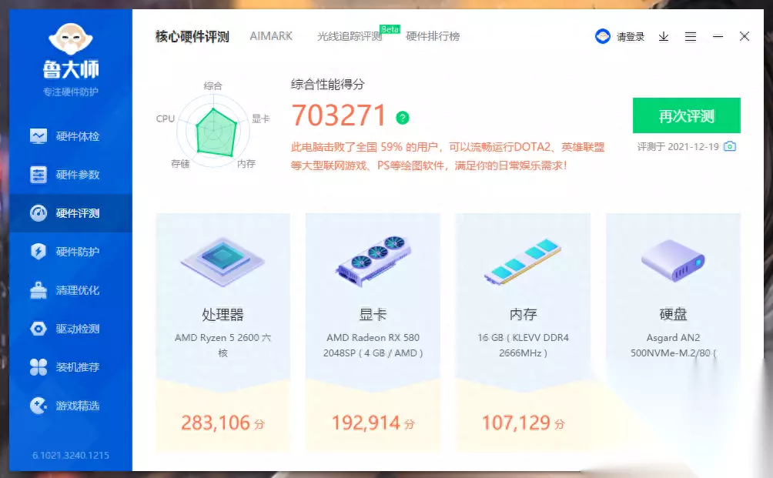Open 清理优化 in the sidebar
This screenshot has width=773, height=478.
[x=71, y=289]
